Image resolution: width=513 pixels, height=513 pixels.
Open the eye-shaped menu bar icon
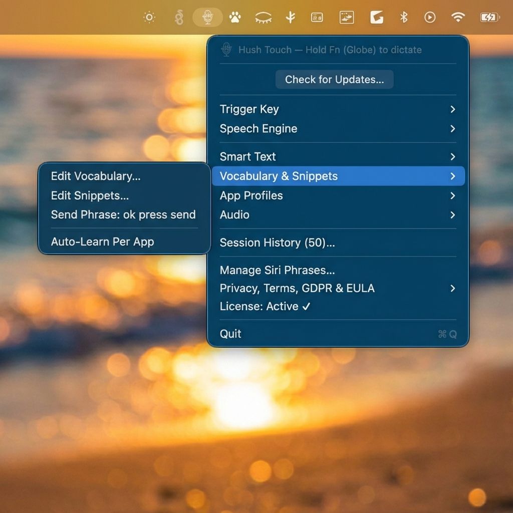[x=263, y=17]
